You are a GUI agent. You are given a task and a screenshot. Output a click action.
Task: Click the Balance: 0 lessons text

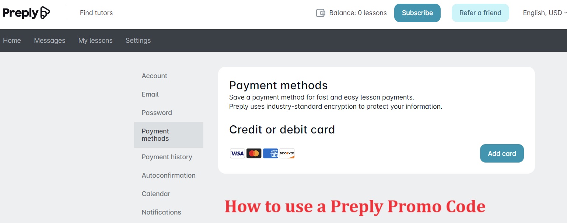(x=358, y=13)
